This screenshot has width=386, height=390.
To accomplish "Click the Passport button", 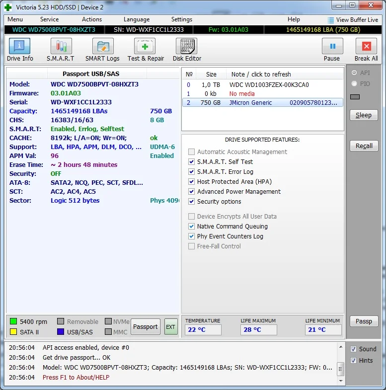I will [146, 326].
